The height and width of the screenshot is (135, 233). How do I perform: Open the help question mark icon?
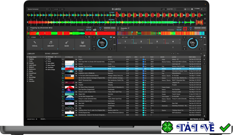tap(205, 9)
